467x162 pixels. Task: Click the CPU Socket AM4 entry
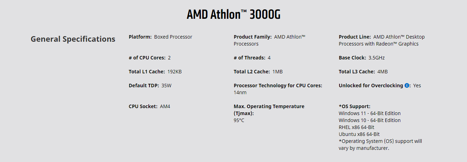[x=149, y=106]
